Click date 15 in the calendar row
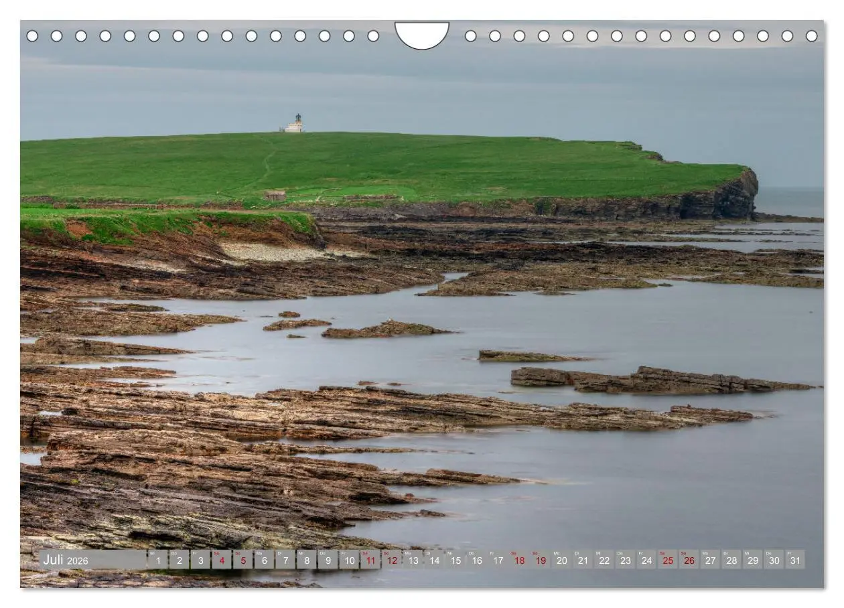The image size is (844, 608). click(455, 560)
